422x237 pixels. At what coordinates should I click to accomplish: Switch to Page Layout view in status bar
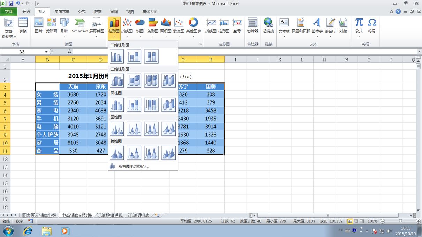point(356,221)
